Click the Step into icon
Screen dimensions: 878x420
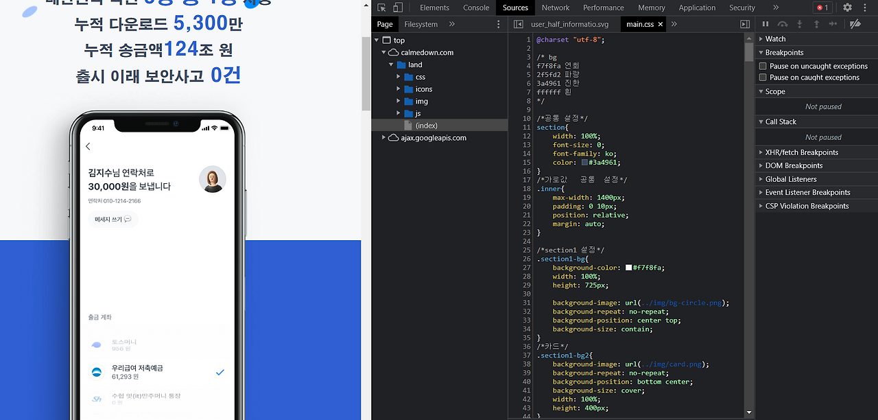coord(799,24)
